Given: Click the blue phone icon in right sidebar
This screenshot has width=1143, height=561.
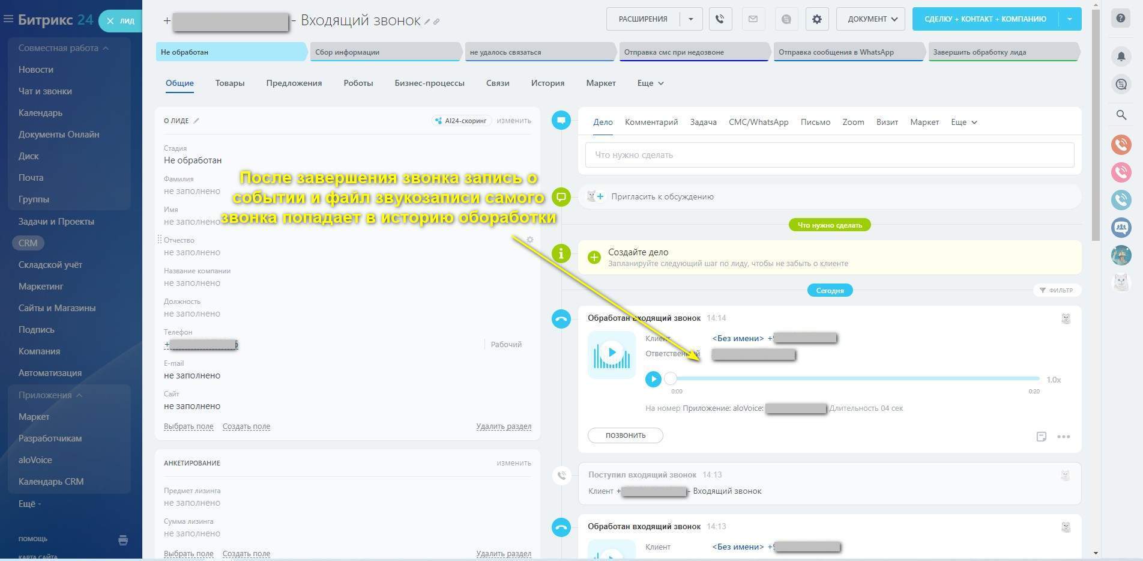Looking at the screenshot, I should click(1121, 200).
